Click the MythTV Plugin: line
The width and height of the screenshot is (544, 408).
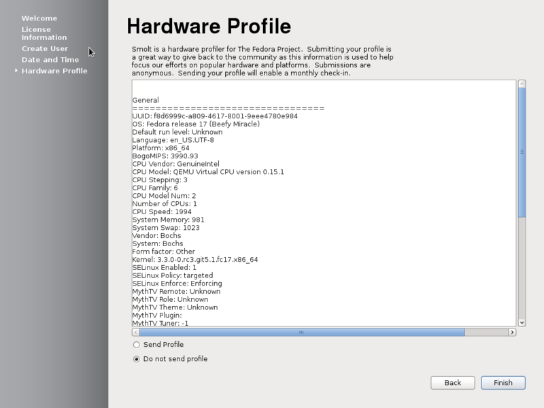pos(157,316)
